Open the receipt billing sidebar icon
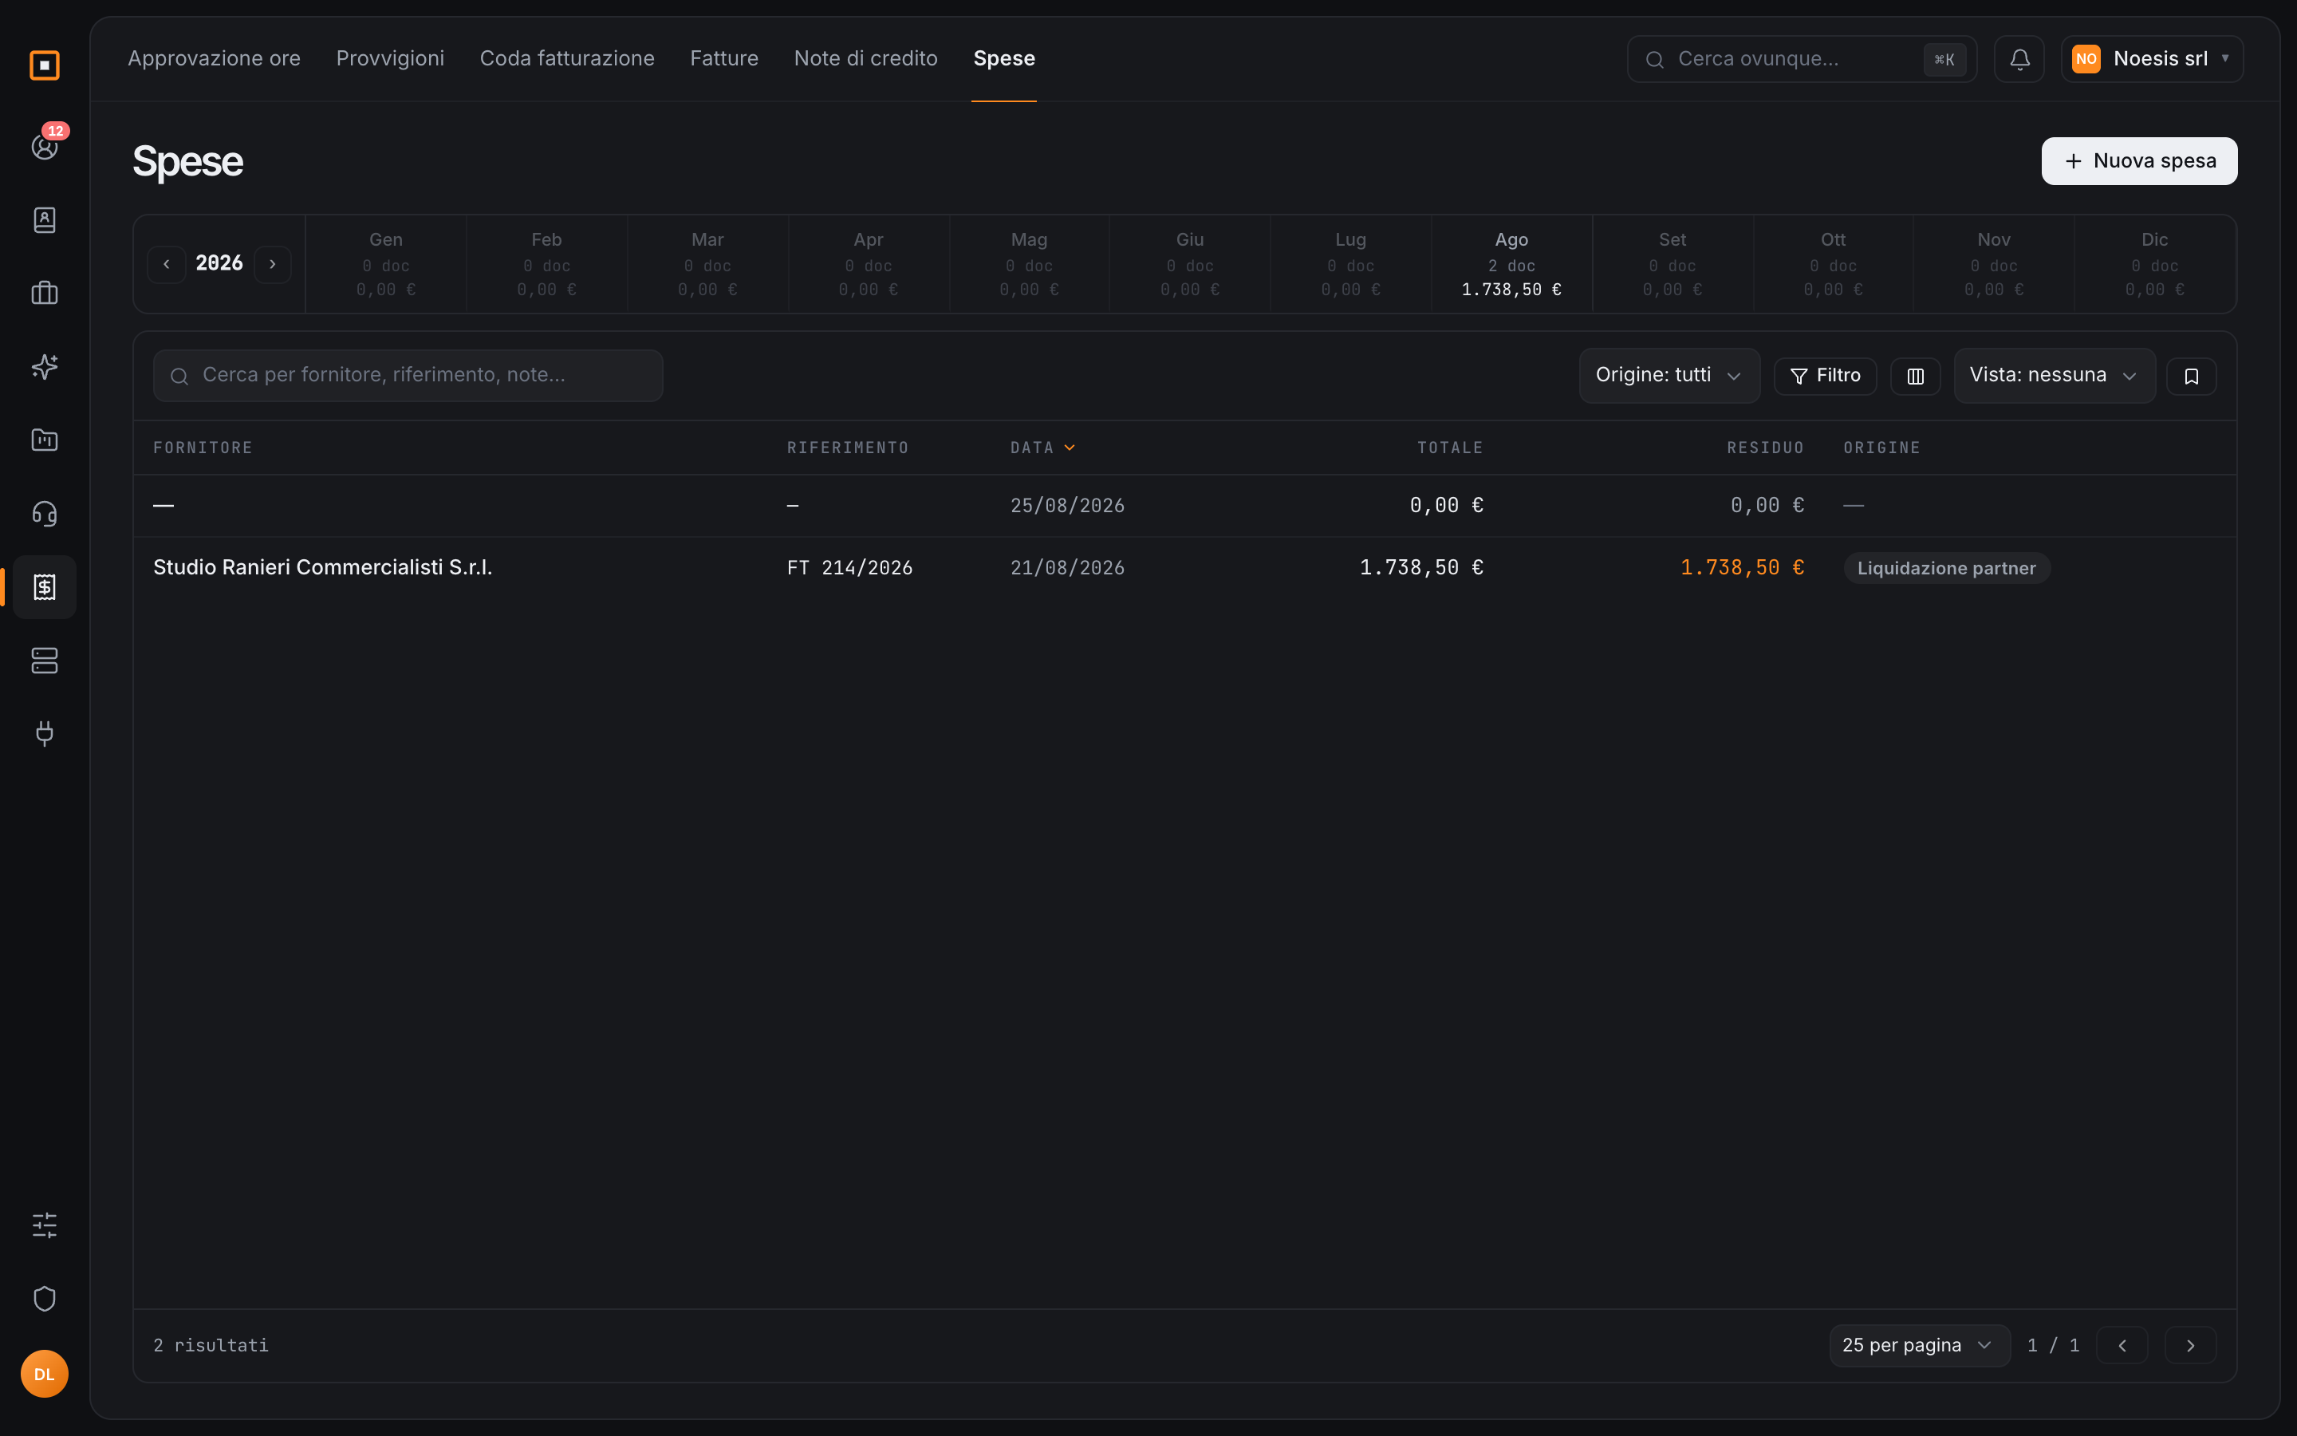The image size is (2297, 1436). (45, 587)
